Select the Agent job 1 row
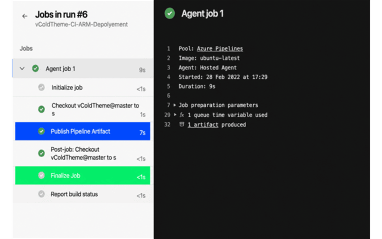 coord(83,69)
